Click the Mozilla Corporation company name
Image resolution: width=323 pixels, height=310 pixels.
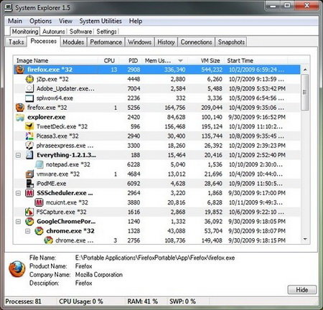pyautogui.click(x=99, y=275)
